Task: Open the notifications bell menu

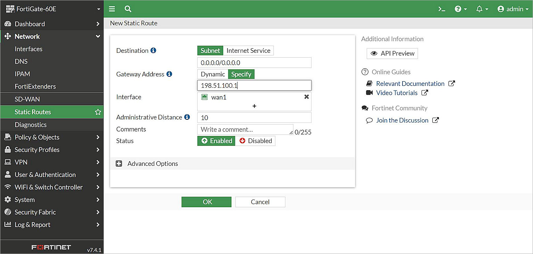Action: tap(482, 9)
